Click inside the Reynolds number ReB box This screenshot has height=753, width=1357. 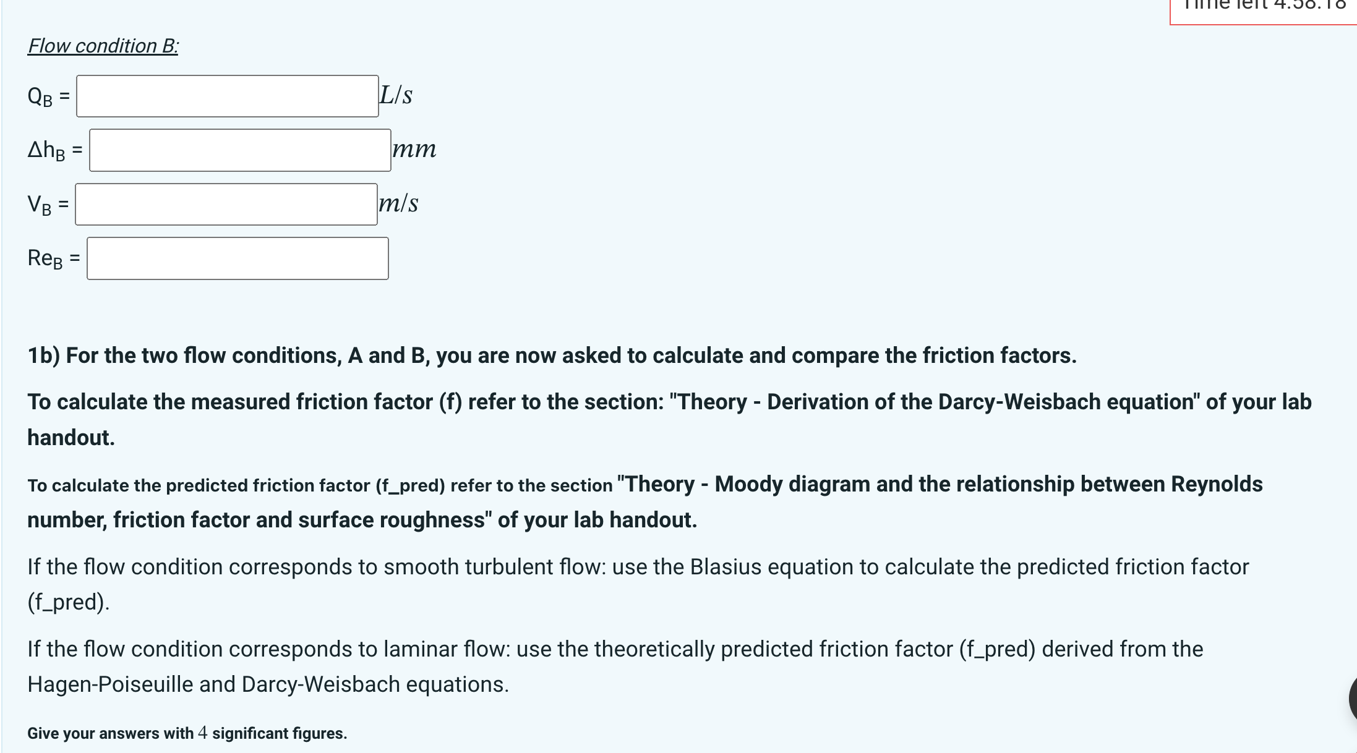pos(238,259)
